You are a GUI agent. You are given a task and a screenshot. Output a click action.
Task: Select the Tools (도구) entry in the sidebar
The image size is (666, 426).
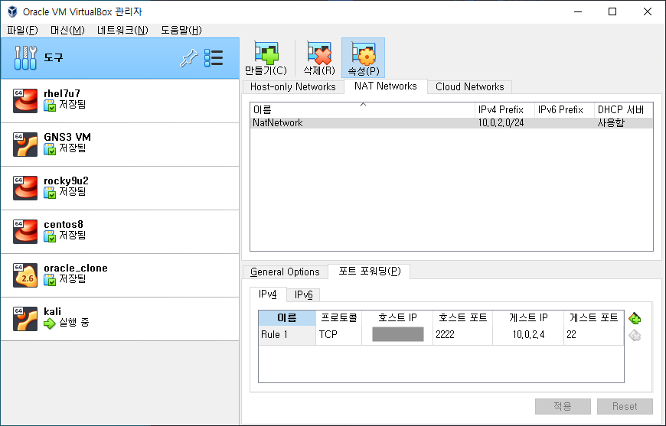[119, 58]
